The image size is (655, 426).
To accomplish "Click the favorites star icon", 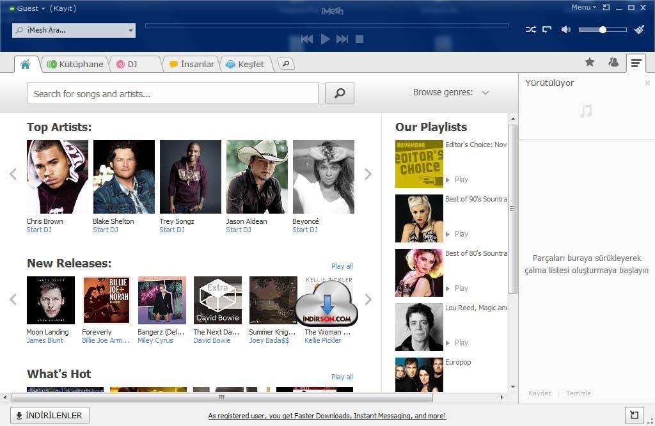I will click(x=589, y=62).
